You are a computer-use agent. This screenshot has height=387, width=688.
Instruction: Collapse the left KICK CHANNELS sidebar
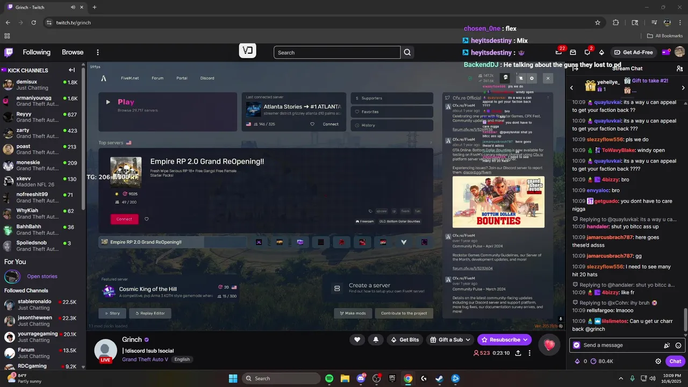click(71, 70)
